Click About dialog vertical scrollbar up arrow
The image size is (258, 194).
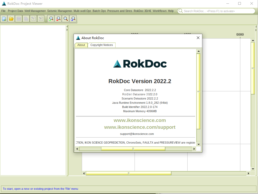[x=199, y=51]
